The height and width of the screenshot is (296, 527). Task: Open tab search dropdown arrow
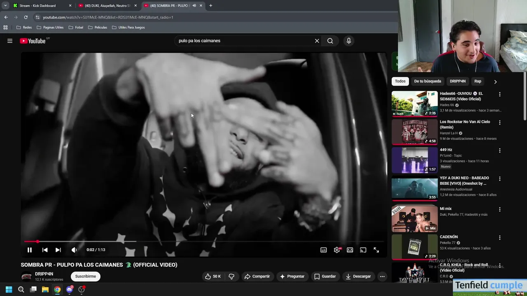coord(5,6)
